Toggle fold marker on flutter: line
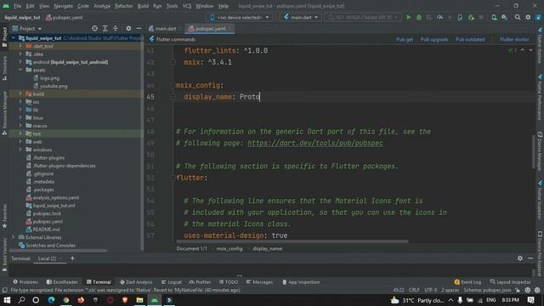 point(173,178)
